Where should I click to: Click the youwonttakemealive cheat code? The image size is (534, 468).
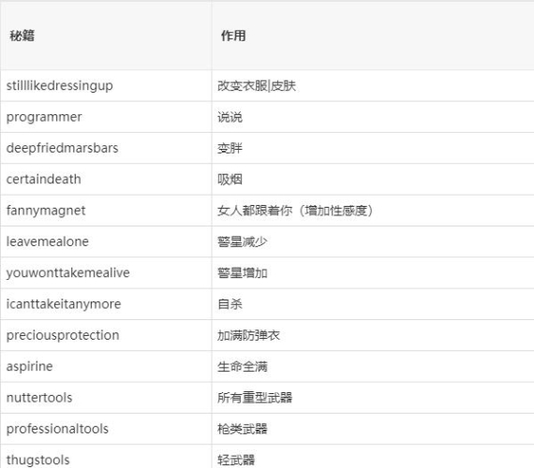[68, 273]
